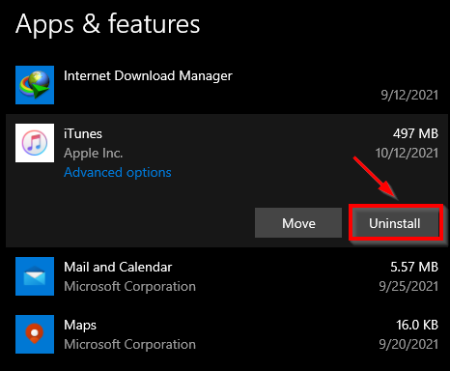Click the Internet Download Manager app icon
The height and width of the screenshot is (371, 450).
point(35,85)
